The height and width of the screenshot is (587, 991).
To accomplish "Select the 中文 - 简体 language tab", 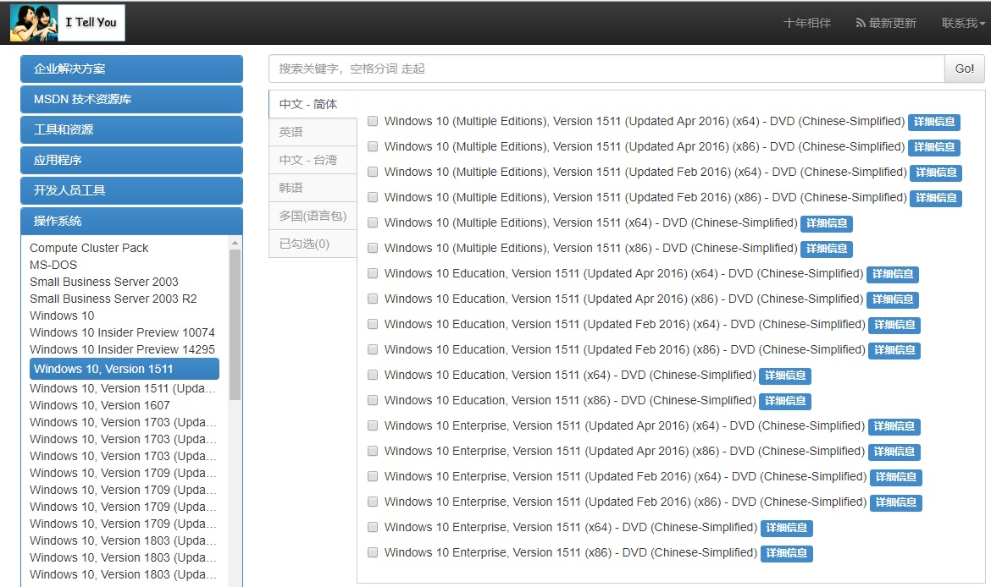I will click(313, 104).
